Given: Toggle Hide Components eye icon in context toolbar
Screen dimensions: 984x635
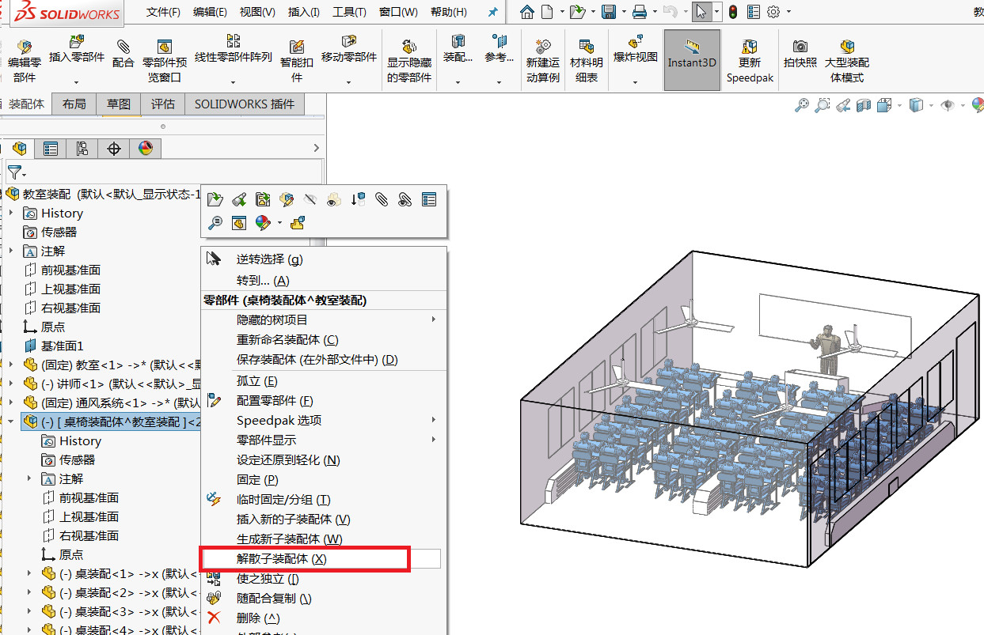Looking at the screenshot, I should (310, 200).
